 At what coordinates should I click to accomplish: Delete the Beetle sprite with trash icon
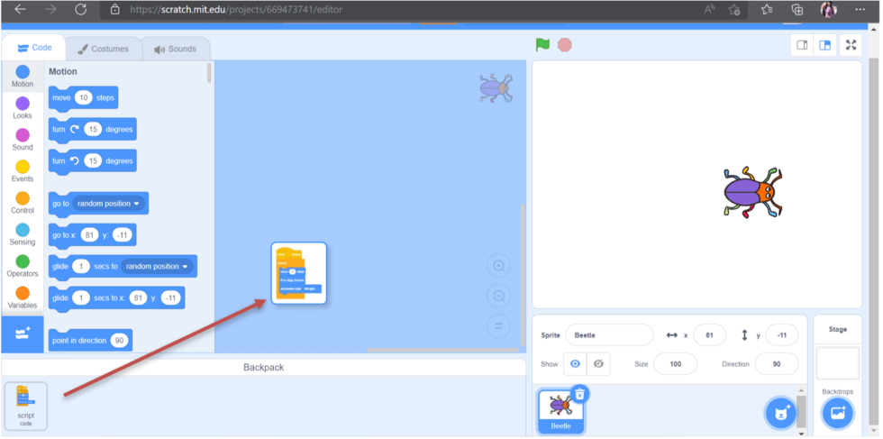(x=580, y=394)
